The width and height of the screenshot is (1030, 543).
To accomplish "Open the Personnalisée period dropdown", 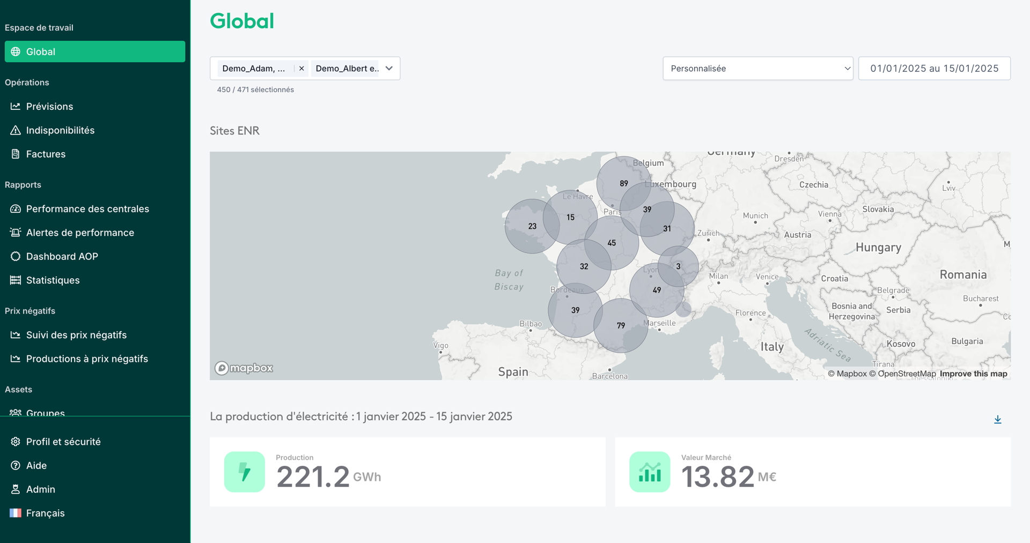I will pyautogui.click(x=758, y=68).
